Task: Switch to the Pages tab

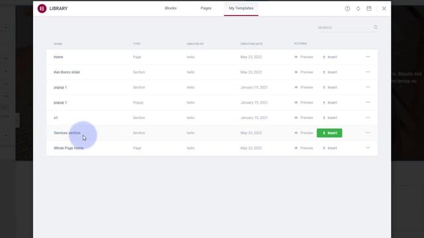Action: (206, 8)
